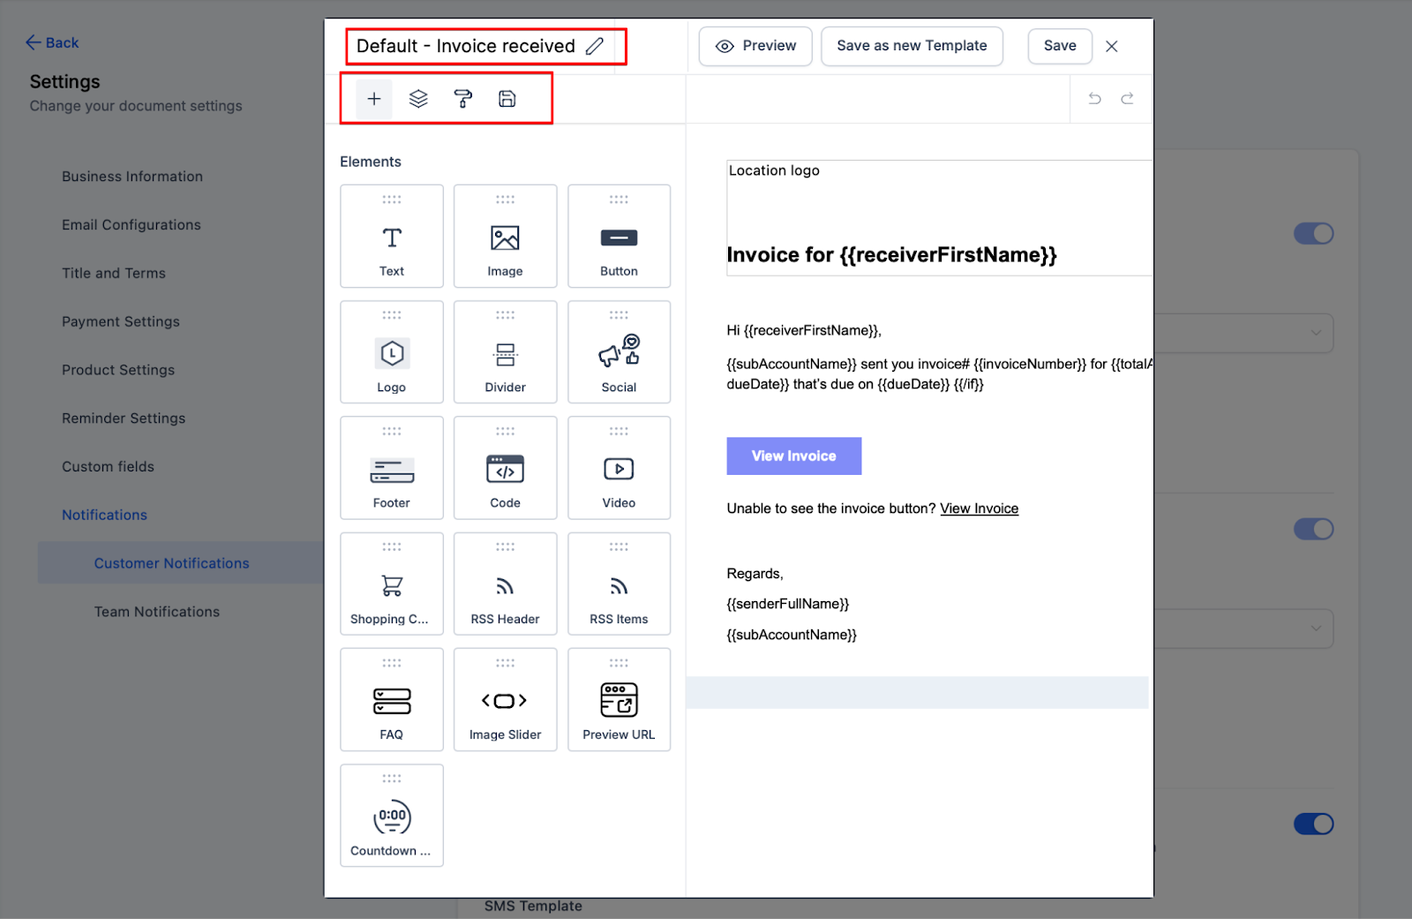
Task: Close the template editor with X
Action: (x=1112, y=46)
